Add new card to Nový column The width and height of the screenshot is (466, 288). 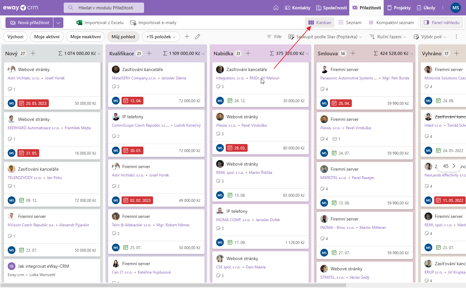tap(33, 53)
